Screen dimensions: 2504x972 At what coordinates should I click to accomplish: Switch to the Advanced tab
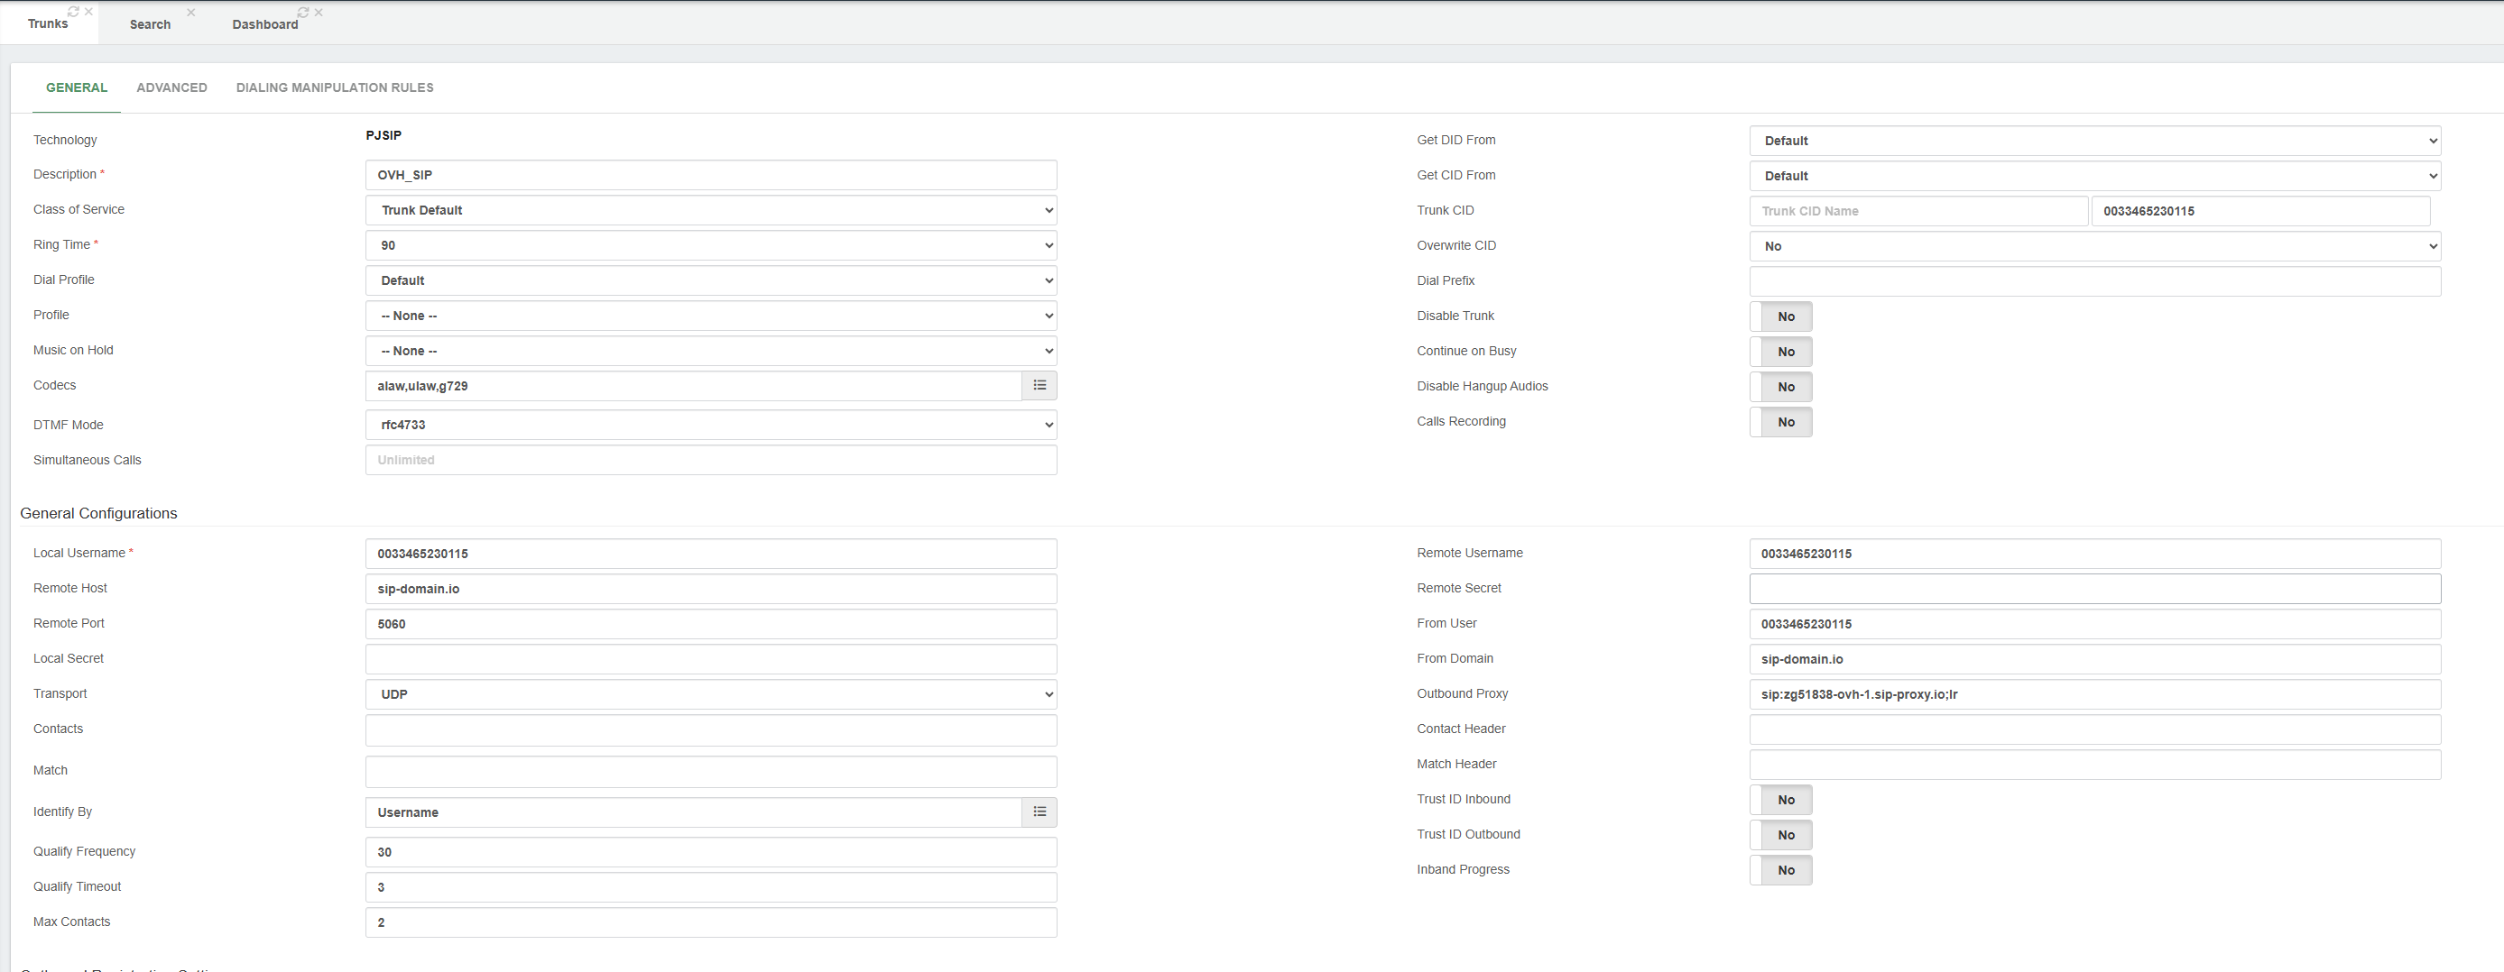[171, 87]
